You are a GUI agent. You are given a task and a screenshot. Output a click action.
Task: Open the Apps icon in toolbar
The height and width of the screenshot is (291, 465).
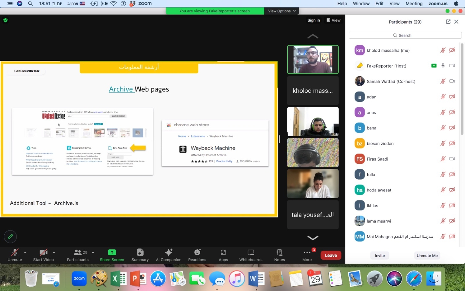click(x=224, y=252)
